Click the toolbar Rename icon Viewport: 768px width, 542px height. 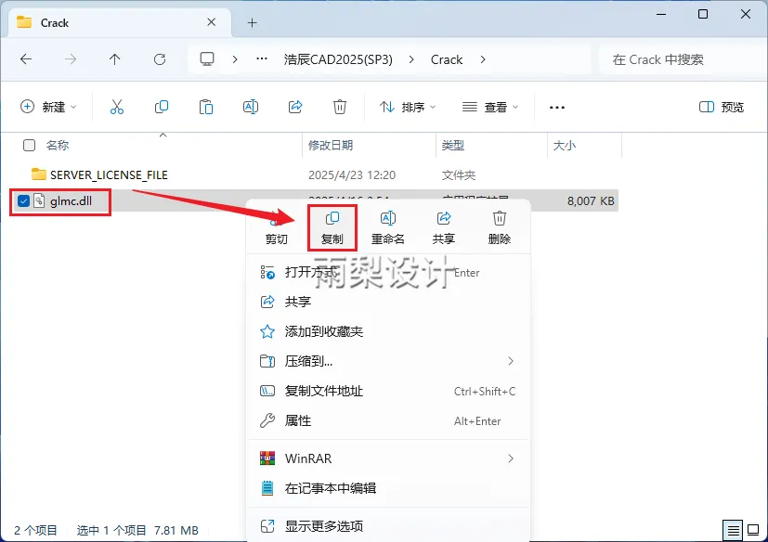(x=251, y=107)
